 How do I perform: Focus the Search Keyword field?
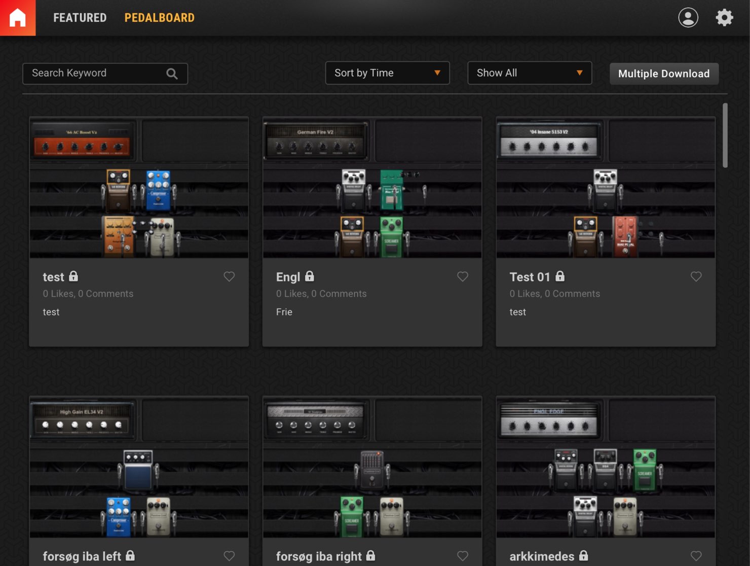[105, 74]
